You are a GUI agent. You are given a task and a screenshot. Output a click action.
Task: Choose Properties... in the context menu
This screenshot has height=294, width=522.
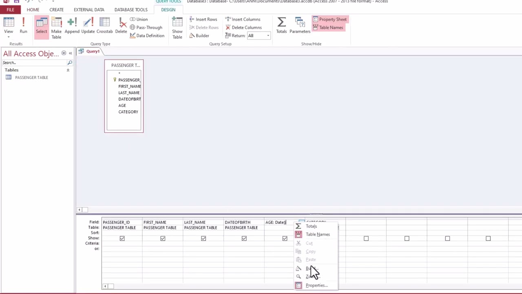[x=316, y=285]
